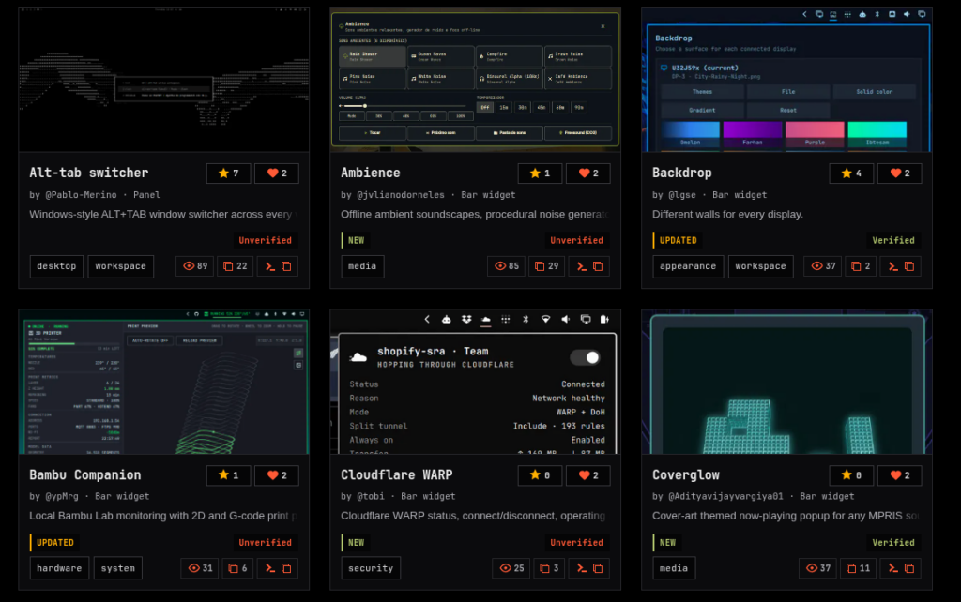Favorite Backdrop with the heart icon
The height and width of the screenshot is (602, 961).
coord(899,173)
